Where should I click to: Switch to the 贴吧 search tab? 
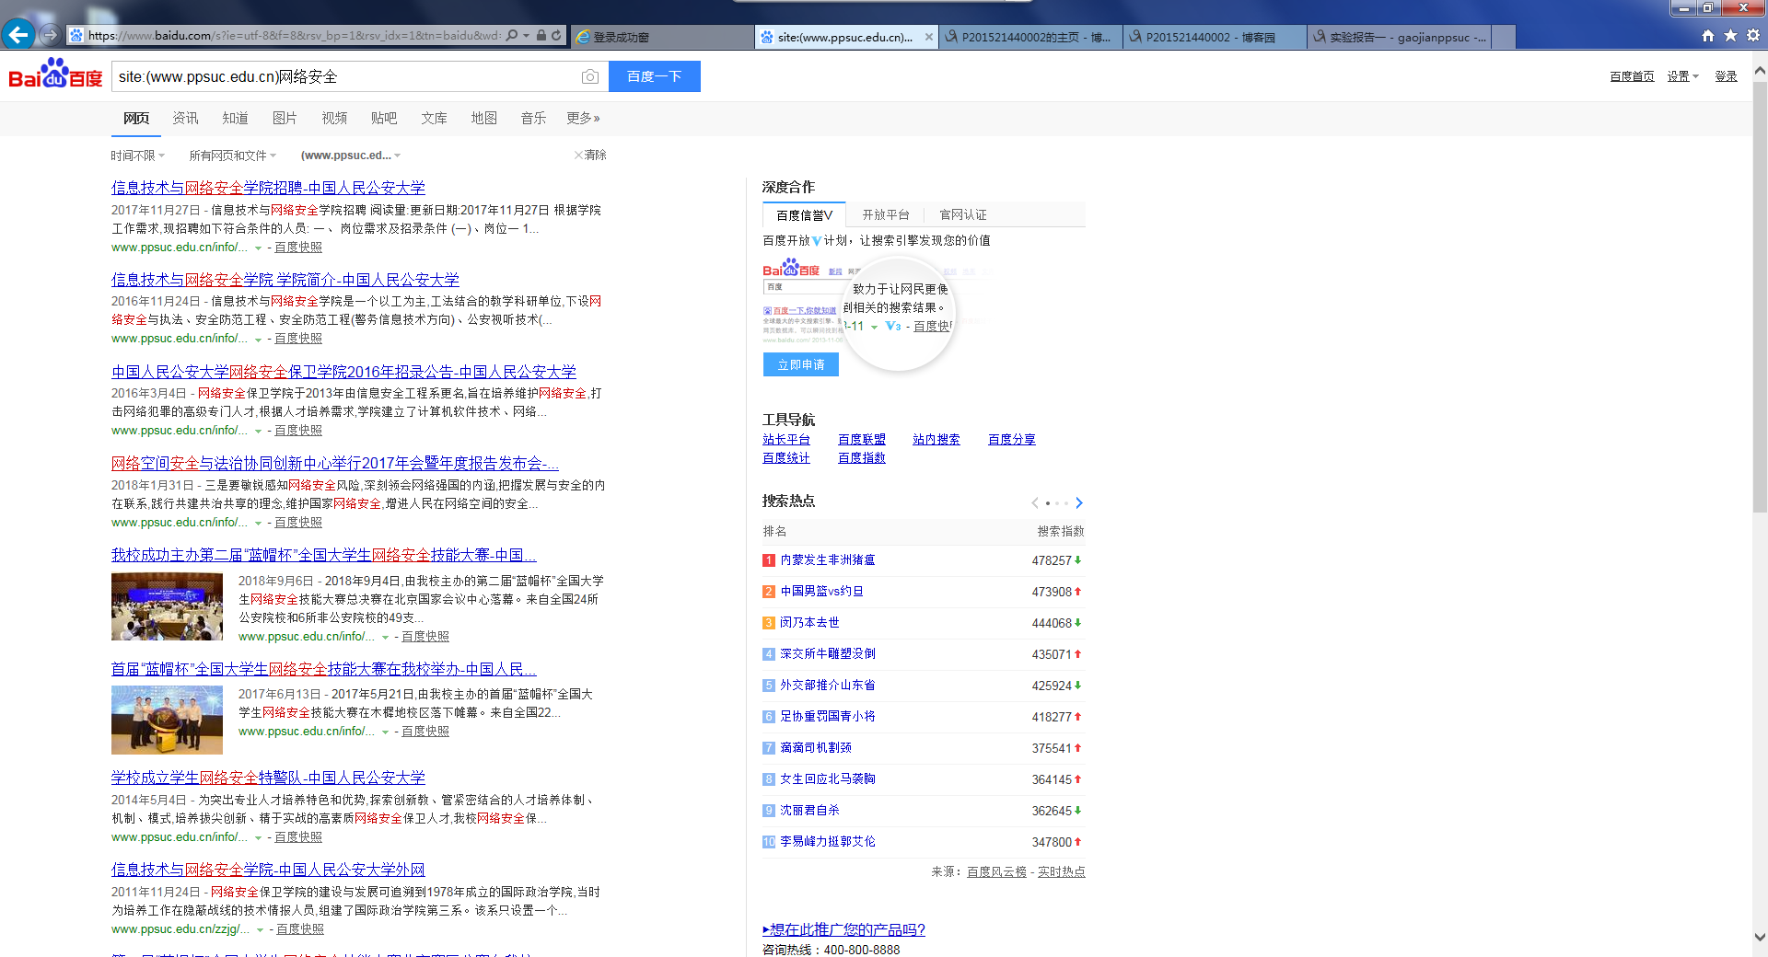[x=384, y=118]
